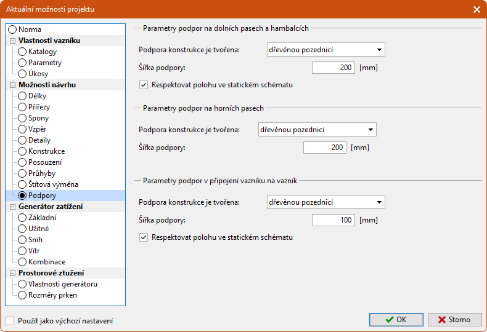This screenshot has height=332, width=487.
Task: Enable Použít jako výchozí nastavení
Action: 10,320
